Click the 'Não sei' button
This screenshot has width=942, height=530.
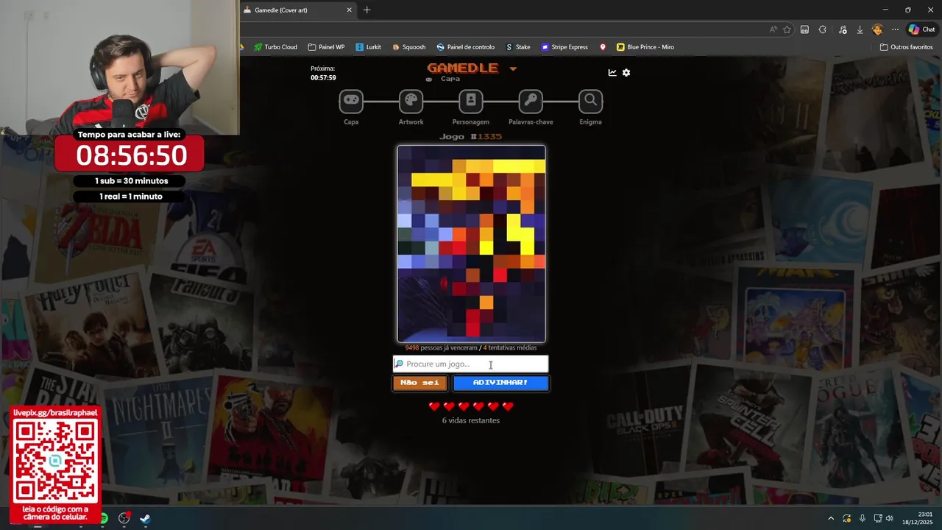coord(419,383)
